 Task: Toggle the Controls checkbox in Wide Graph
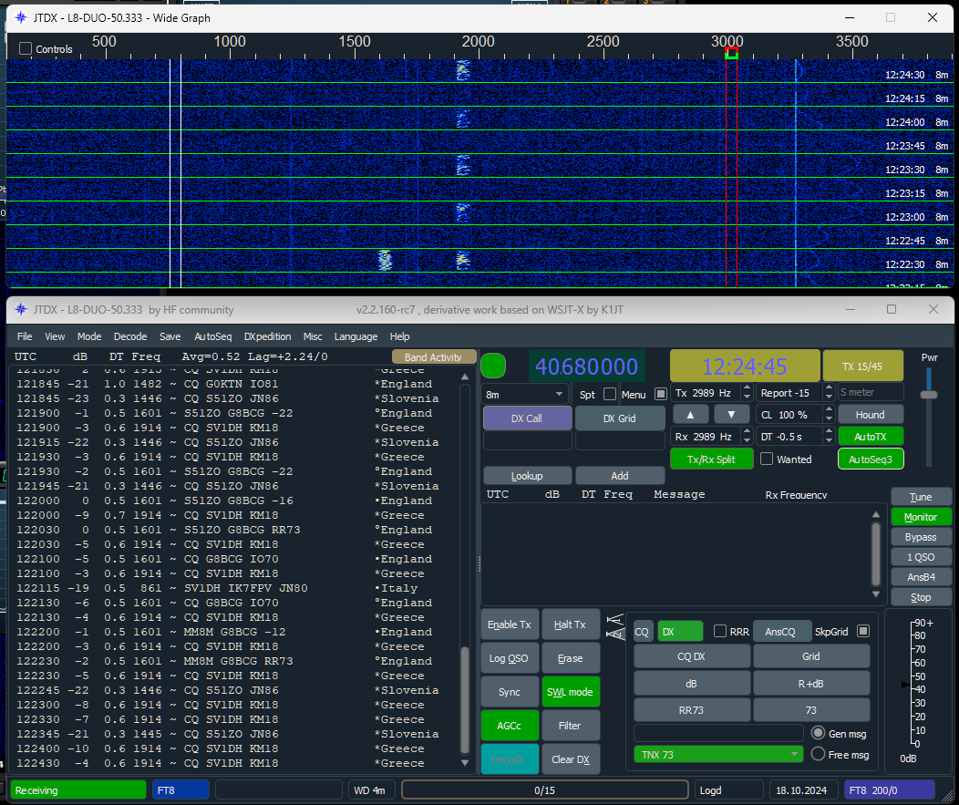[26, 49]
